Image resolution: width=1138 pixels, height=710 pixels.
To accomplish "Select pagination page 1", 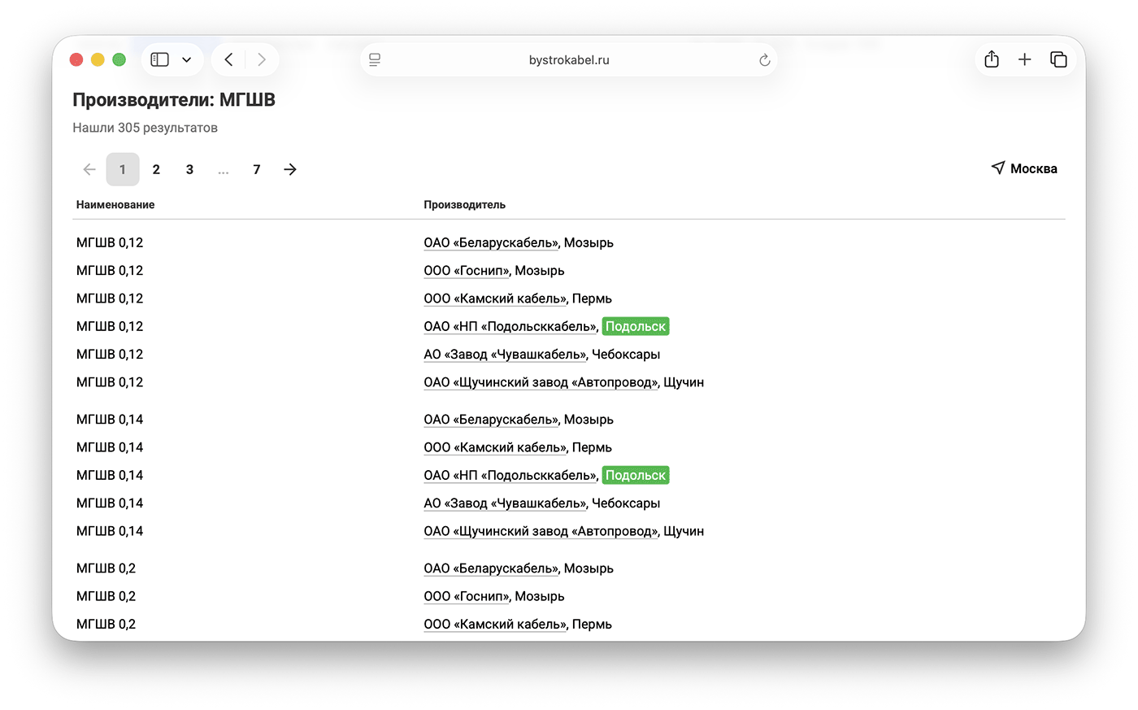I will pyautogui.click(x=123, y=169).
